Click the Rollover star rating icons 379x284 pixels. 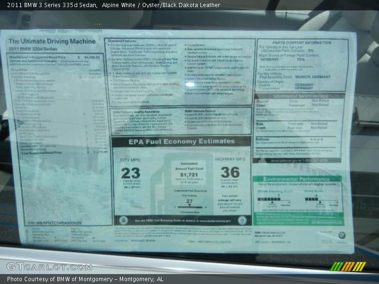(x=316, y=140)
